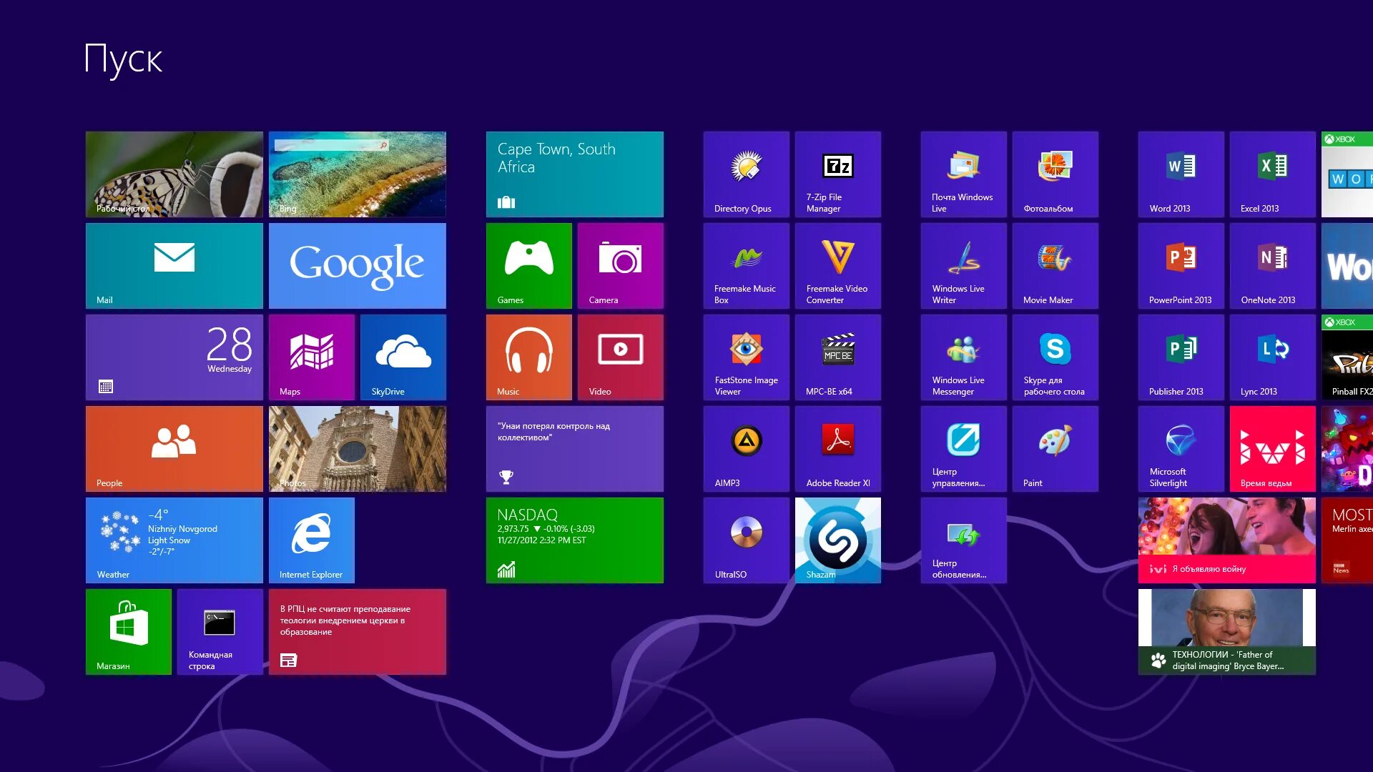The image size is (1373, 772).
Task: Open the NASDAQ finance tile
Action: [574, 540]
